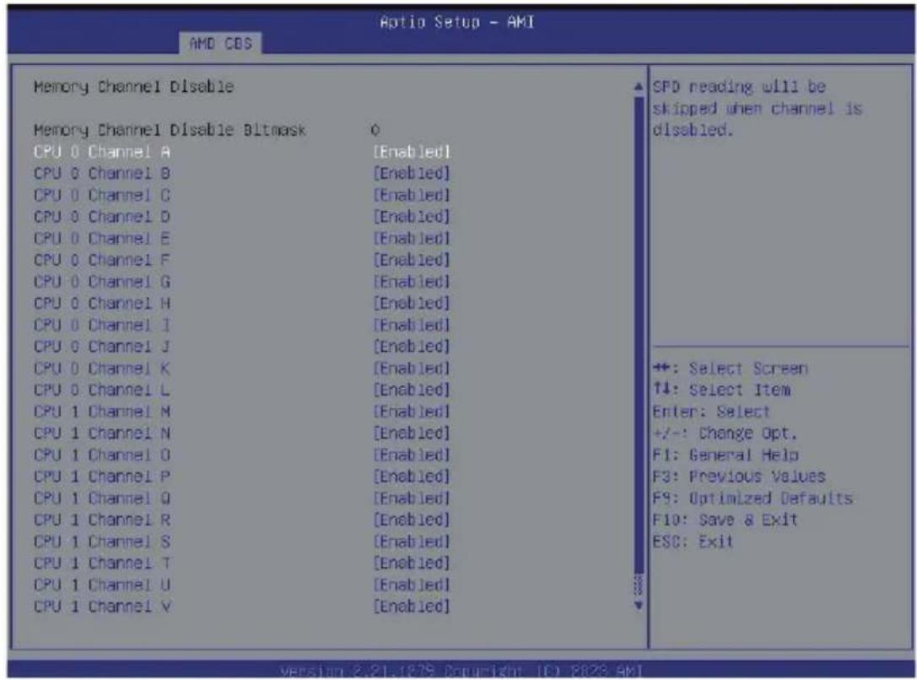The width and height of the screenshot is (917, 680).
Task: Select the AMD CBS tab
Action: click(x=220, y=43)
